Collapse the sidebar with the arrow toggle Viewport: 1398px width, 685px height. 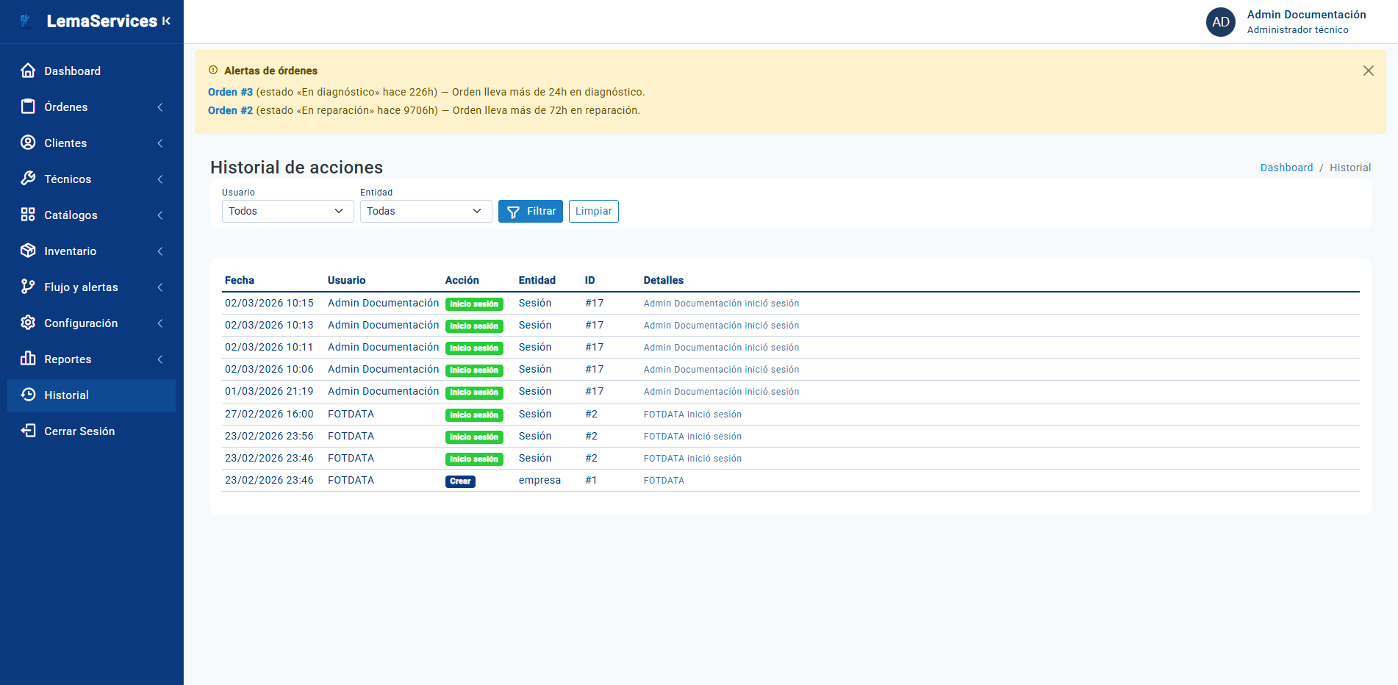167,21
